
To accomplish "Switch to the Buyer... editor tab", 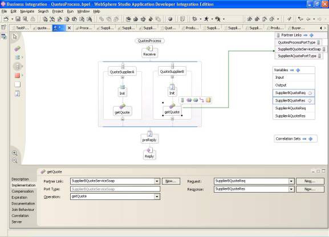I will pyautogui.click(x=296, y=28).
